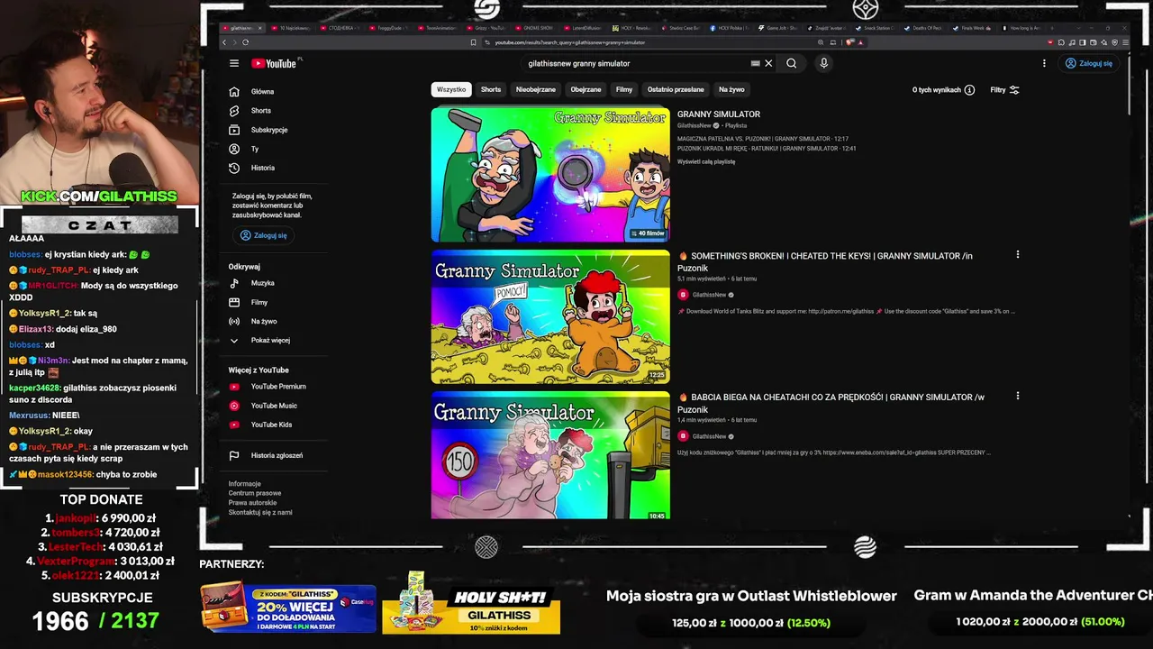Click channel avatar of the 'BABCIA BIEGA' video
The image size is (1153, 649).
683,436
